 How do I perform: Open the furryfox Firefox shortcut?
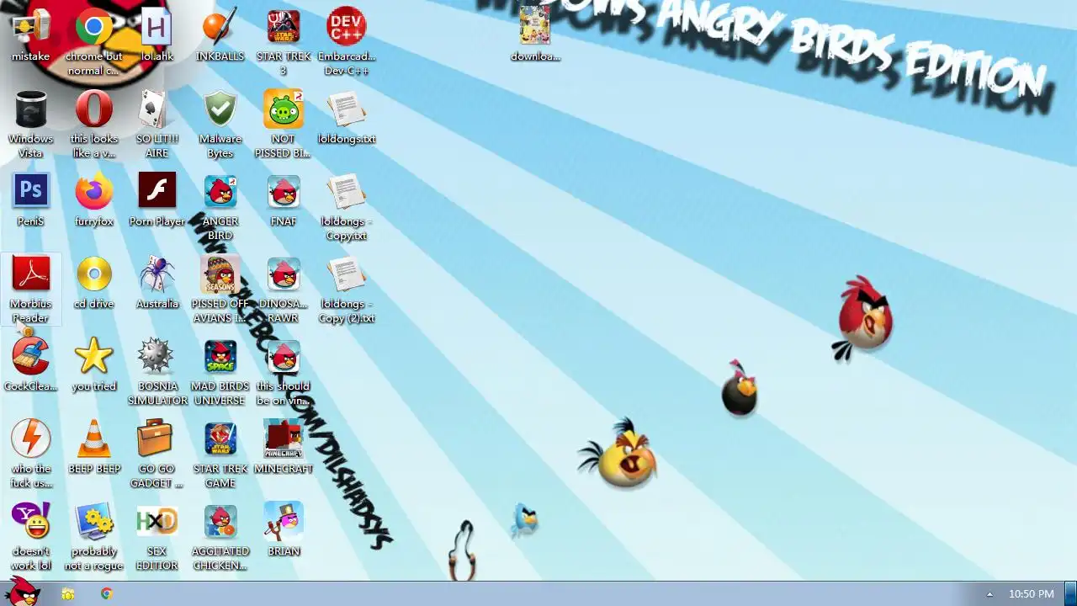[94, 200]
